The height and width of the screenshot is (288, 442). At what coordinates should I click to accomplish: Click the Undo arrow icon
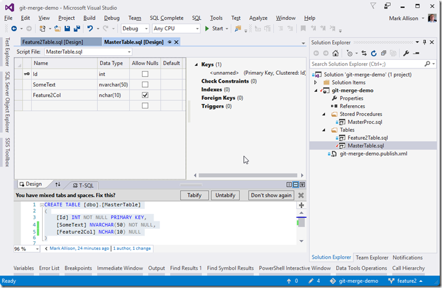coord(90,29)
